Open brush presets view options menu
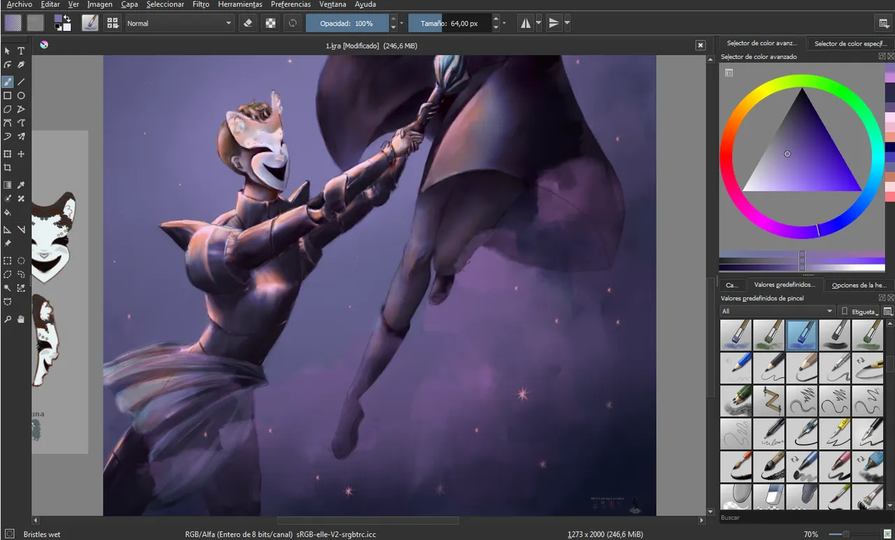895x540 pixels. [888, 311]
